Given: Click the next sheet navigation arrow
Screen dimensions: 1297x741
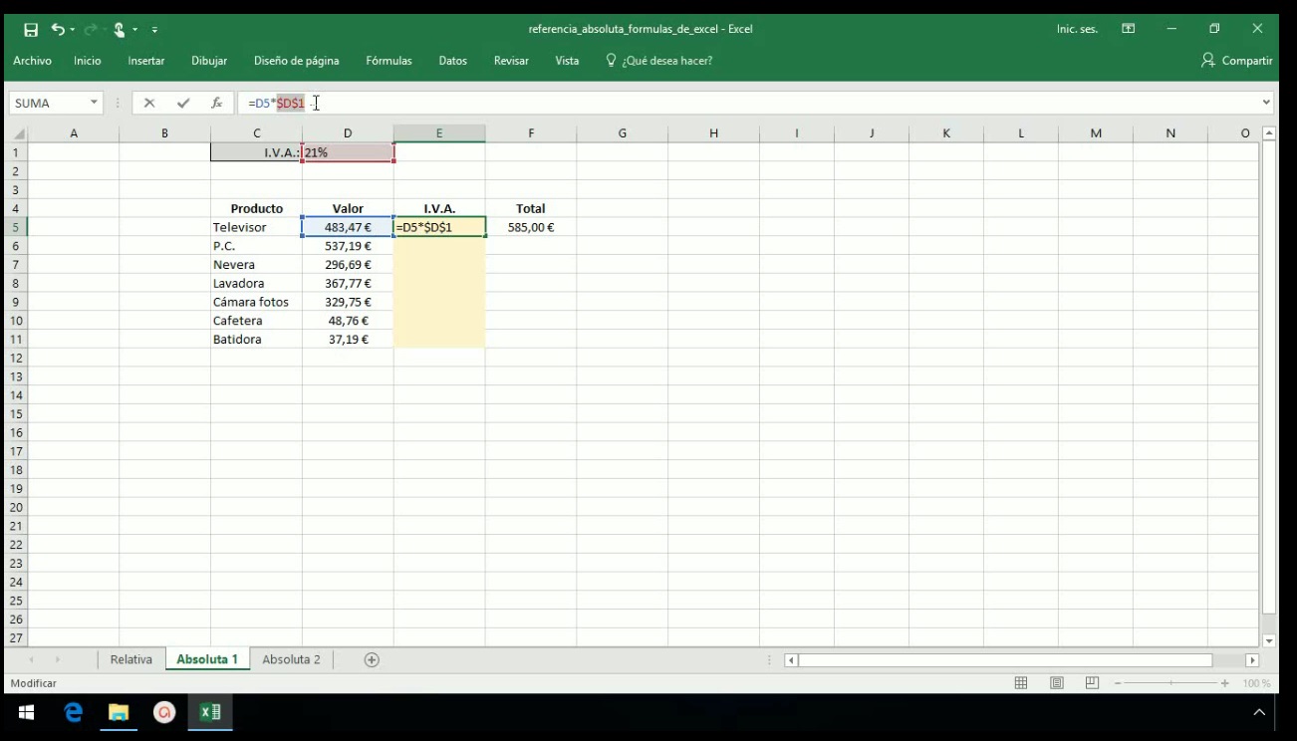Looking at the screenshot, I should [x=57, y=659].
